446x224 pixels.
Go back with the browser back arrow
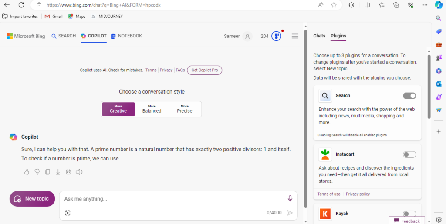(7, 5)
